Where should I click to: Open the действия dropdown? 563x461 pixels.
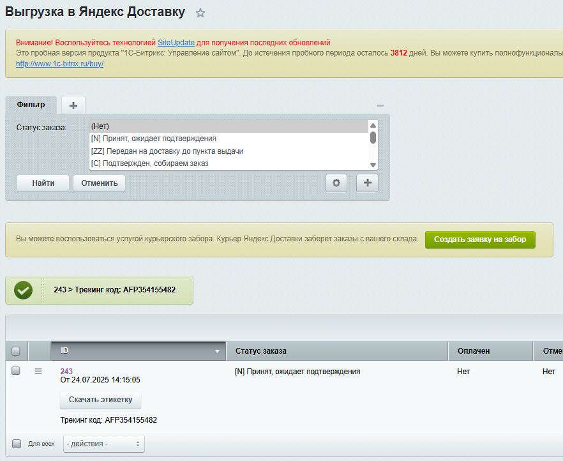(104, 444)
